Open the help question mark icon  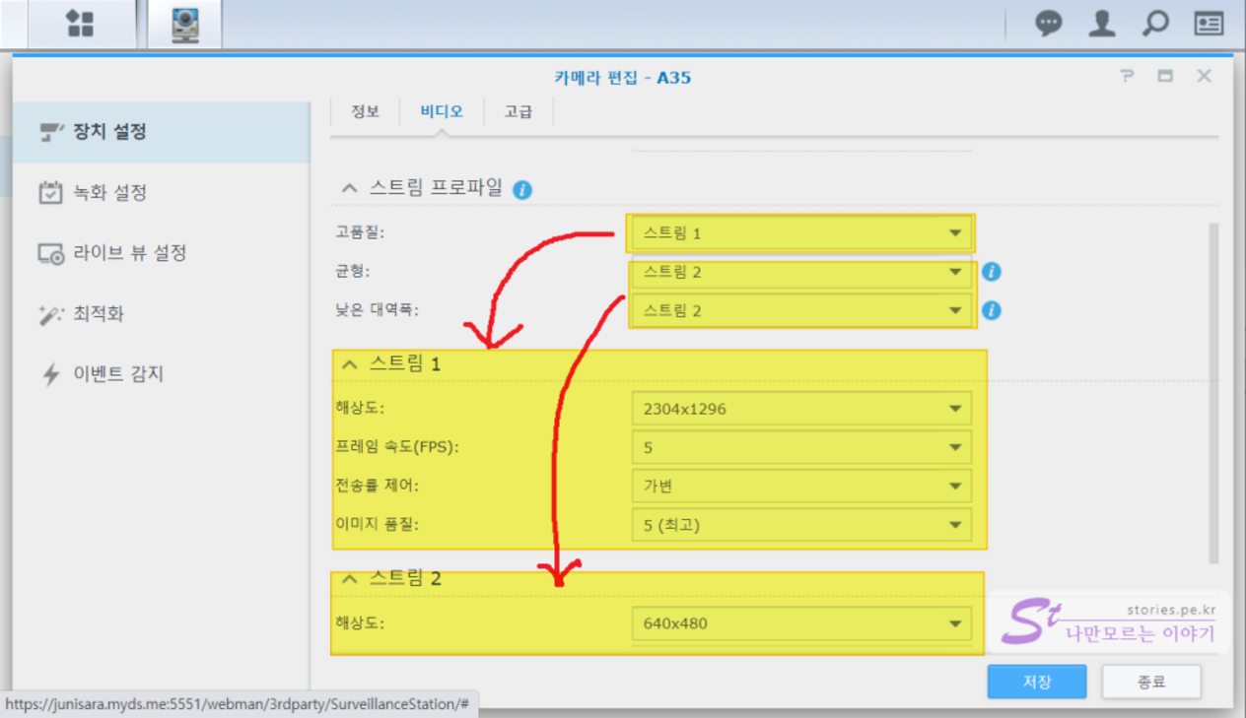[x=1127, y=77]
